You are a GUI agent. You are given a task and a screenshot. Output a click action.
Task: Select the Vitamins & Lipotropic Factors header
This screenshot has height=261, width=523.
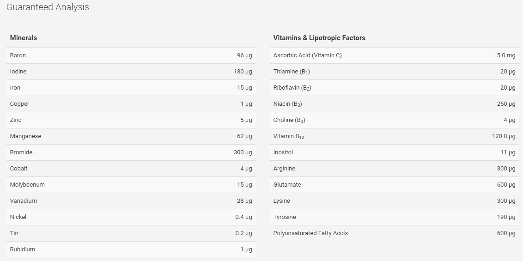[x=319, y=38]
